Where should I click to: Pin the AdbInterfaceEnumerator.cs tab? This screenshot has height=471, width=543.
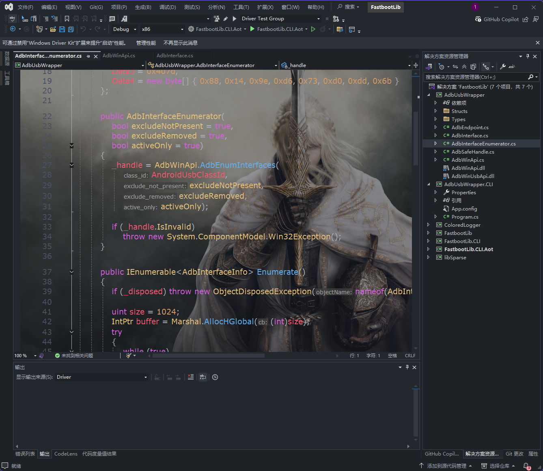(88, 56)
